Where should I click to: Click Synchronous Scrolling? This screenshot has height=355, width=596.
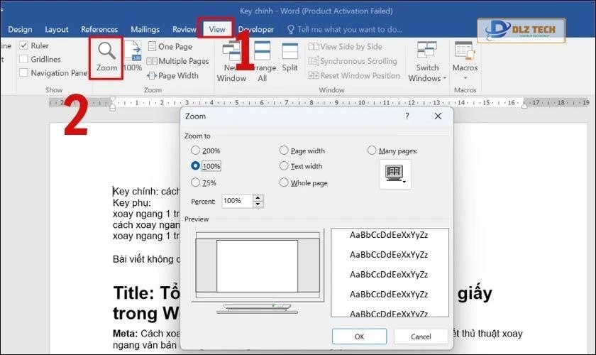pyautogui.click(x=353, y=61)
